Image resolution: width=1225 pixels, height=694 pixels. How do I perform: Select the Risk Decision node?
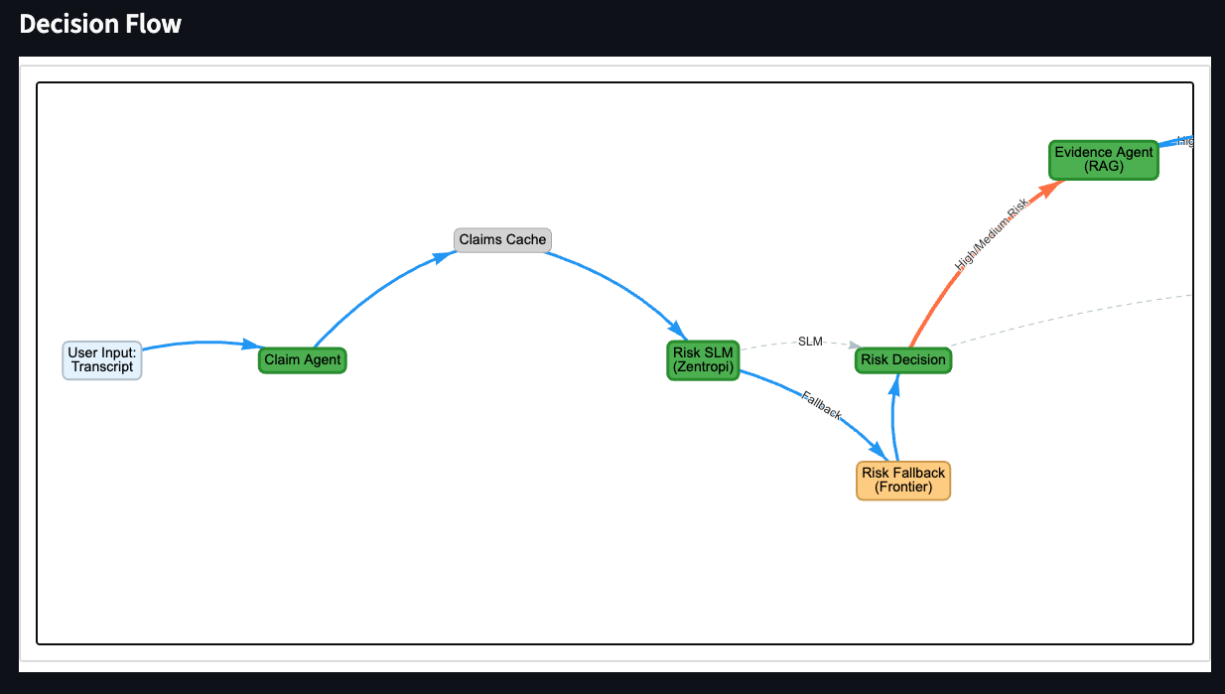[x=902, y=359]
